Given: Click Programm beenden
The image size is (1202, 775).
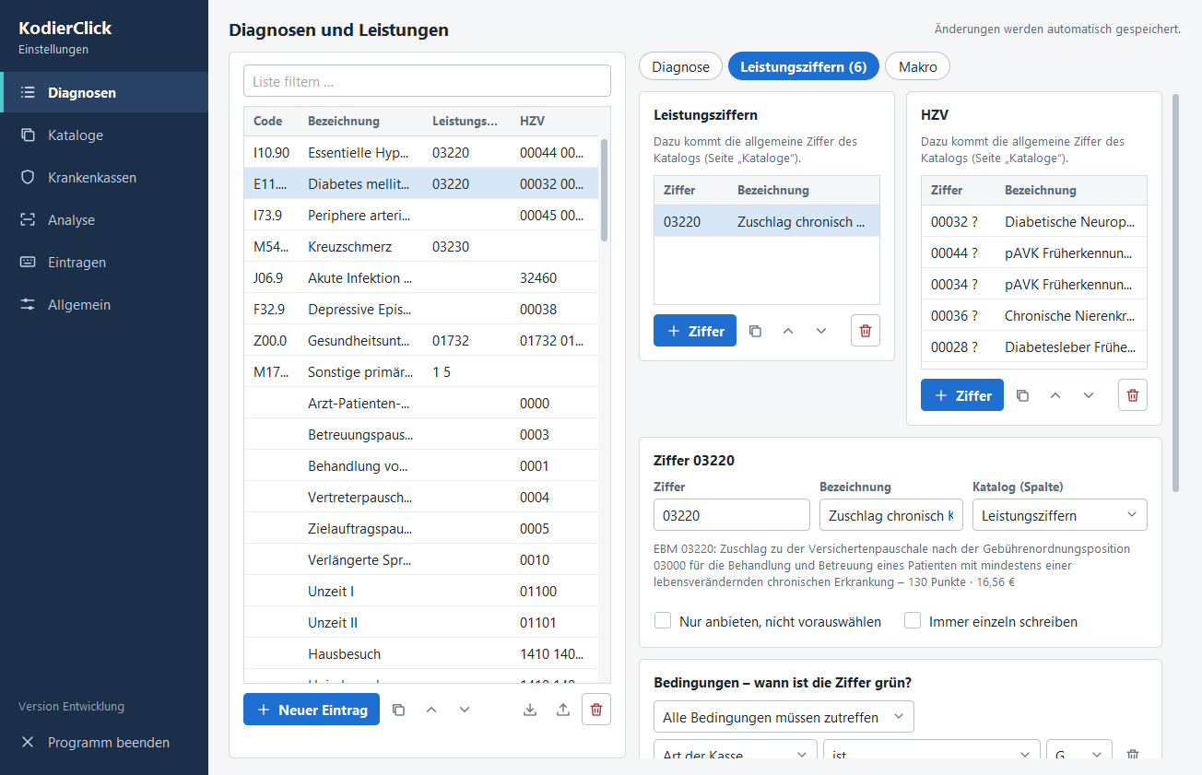Looking at the screenshot, I should pos(104,742).
